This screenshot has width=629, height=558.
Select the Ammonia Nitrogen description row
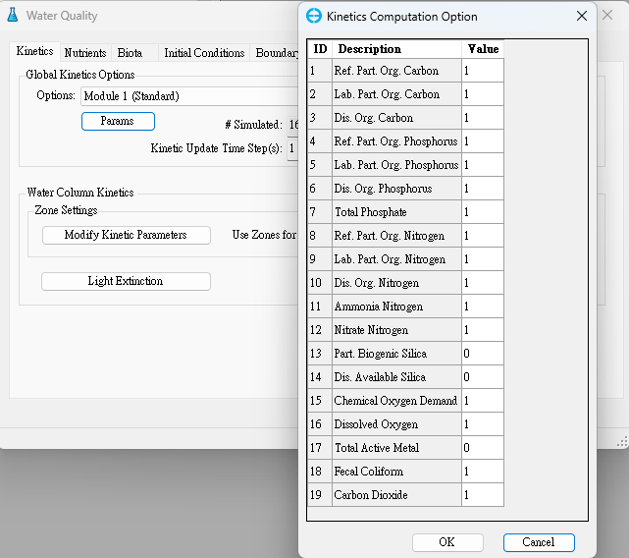point(396,307)
